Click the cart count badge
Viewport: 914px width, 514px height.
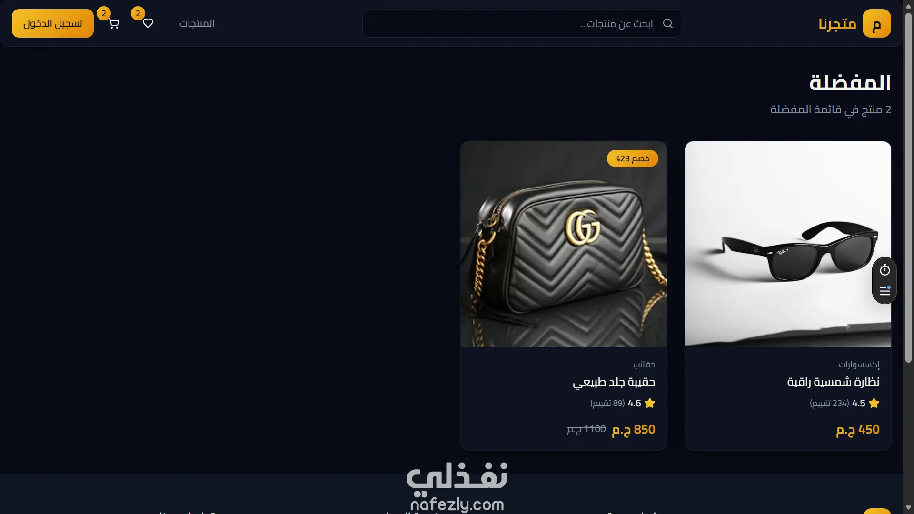(x=104, y=13)
